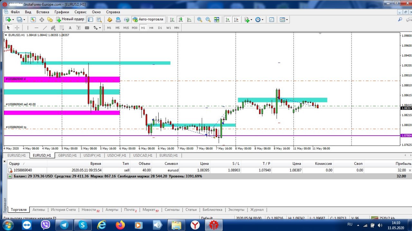
Task: Select the Text Label tool
Action: [x=78, y=28]
